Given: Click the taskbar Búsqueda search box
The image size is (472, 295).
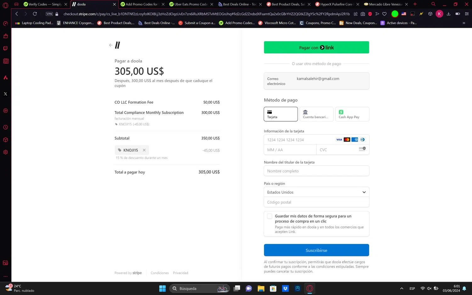Looking at the screenshot, I should pos(199,288).
